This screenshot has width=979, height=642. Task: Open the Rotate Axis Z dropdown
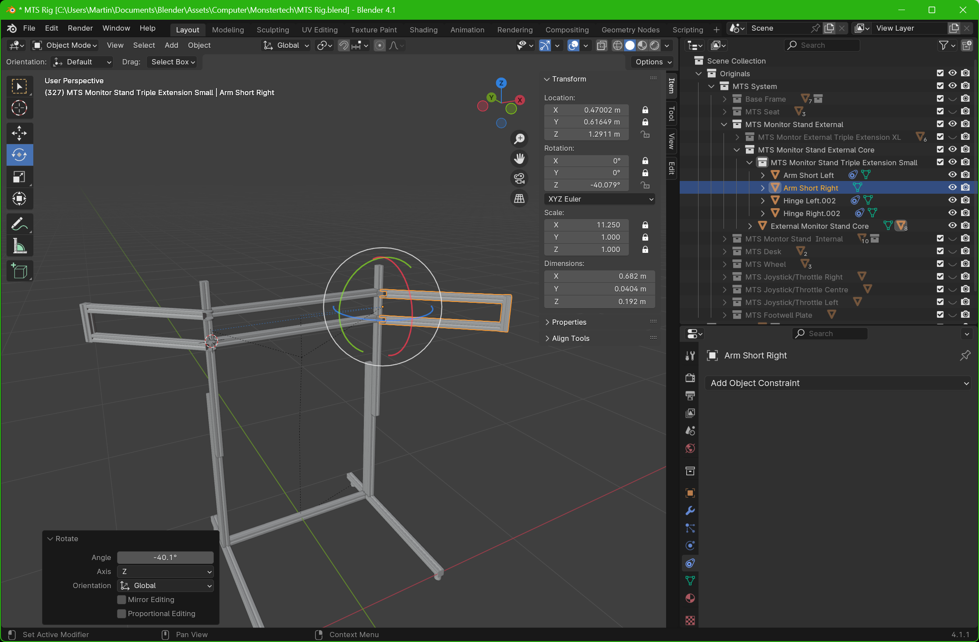[x=165, y=571]
